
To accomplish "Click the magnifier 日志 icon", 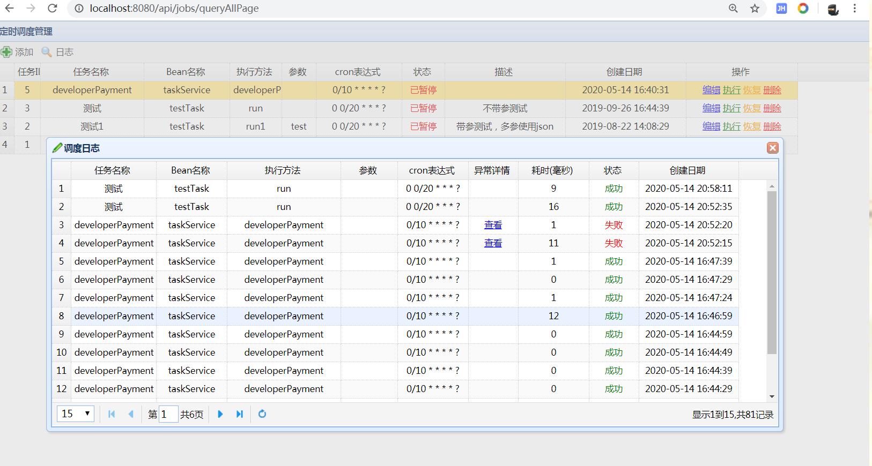I will click(47, 52).
